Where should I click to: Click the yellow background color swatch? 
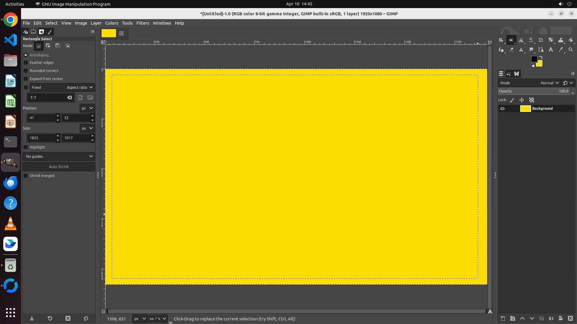pos(540,64)
